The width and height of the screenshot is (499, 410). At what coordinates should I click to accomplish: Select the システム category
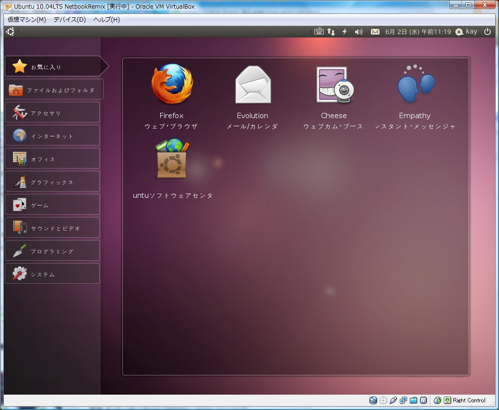pos(52,274)
